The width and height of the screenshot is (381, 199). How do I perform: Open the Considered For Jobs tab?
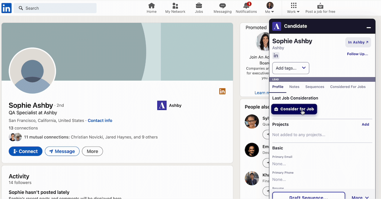(348, 87)
